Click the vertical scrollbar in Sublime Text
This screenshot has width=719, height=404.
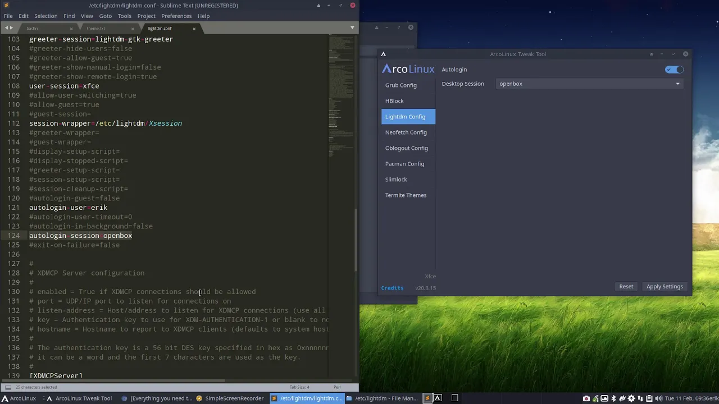tap(355, 240)
